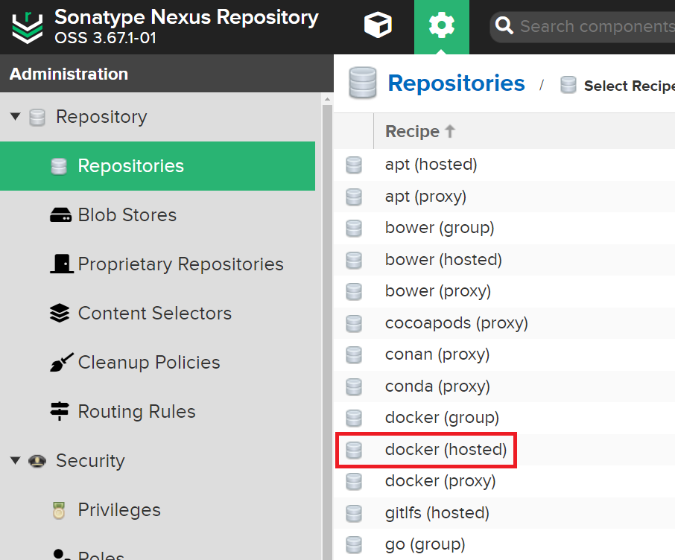Click the bower (group) row database icon

click(354, 229)
